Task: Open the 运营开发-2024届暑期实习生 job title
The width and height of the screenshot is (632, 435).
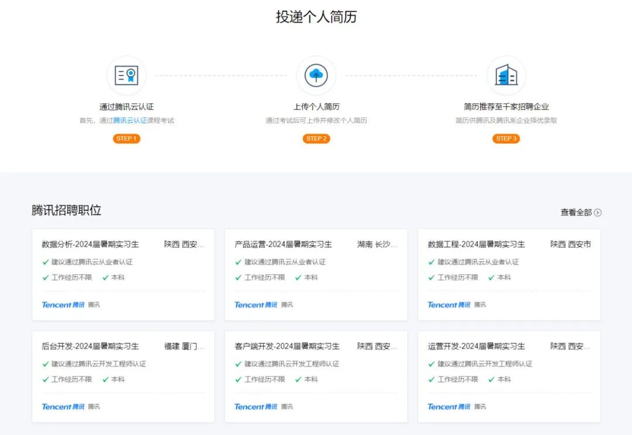Action: click(x=476, y=347)
